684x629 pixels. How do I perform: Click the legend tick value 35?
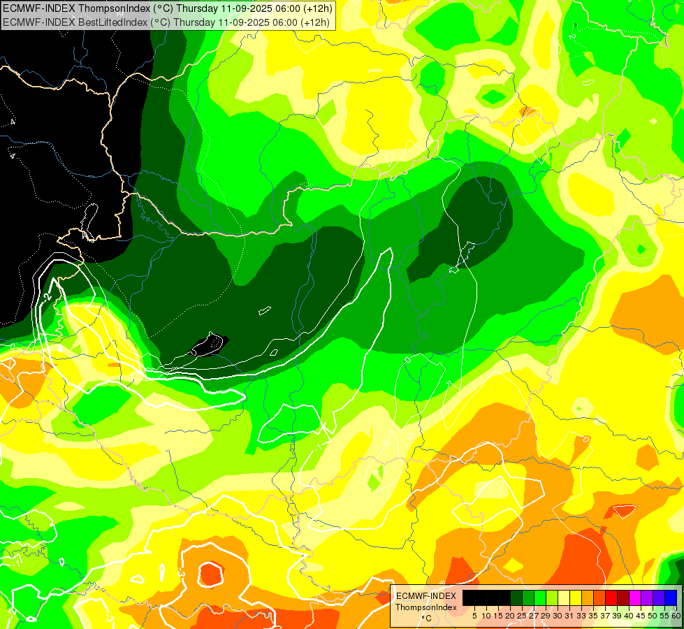point(593,616)
